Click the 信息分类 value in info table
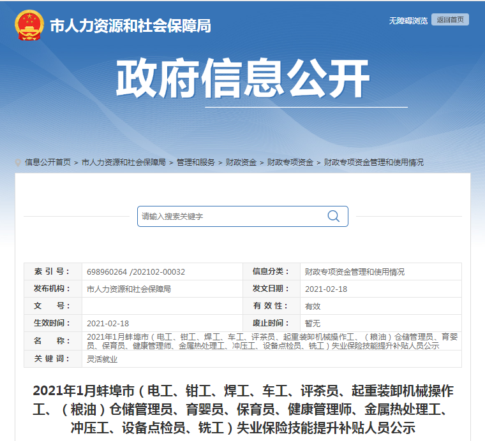Screen dimensions: 485x441 (355, 271)
